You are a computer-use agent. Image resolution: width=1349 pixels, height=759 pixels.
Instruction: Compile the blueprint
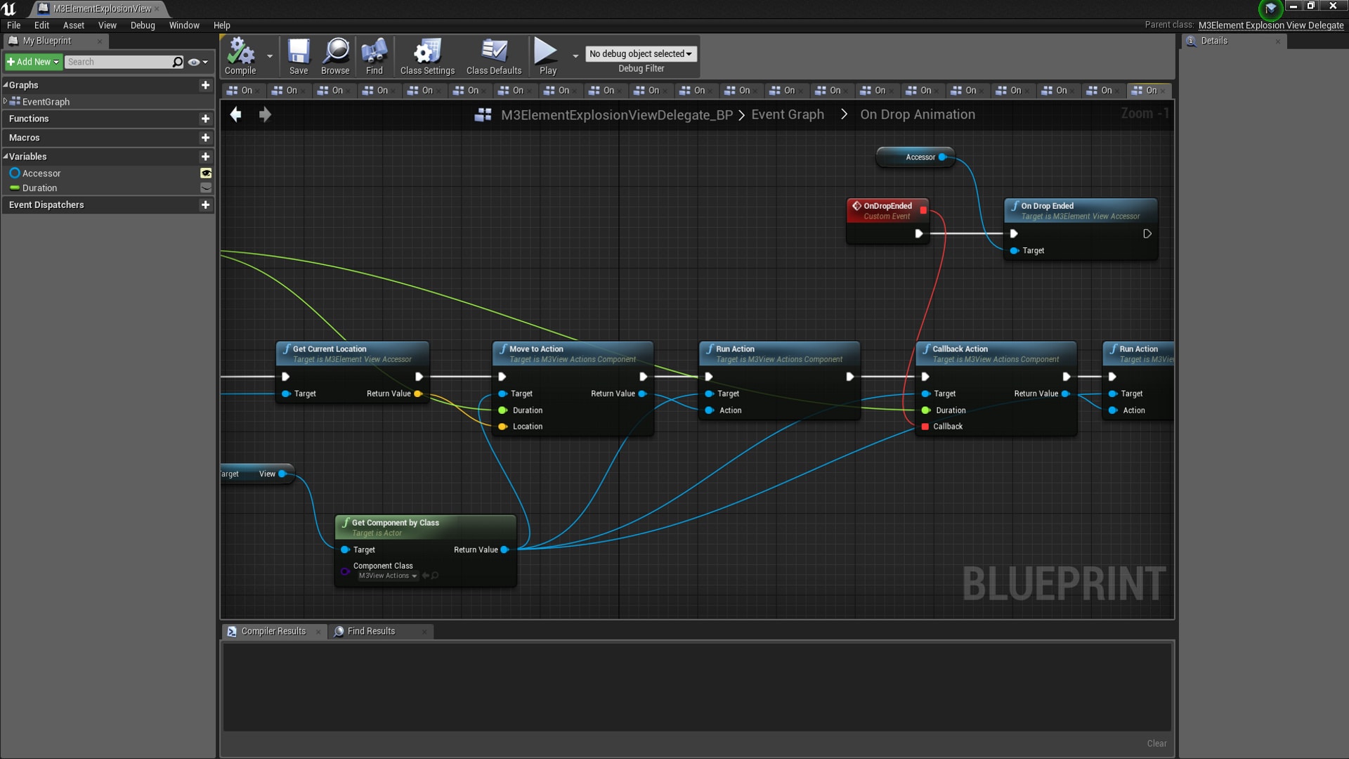(x=241, y=56)
